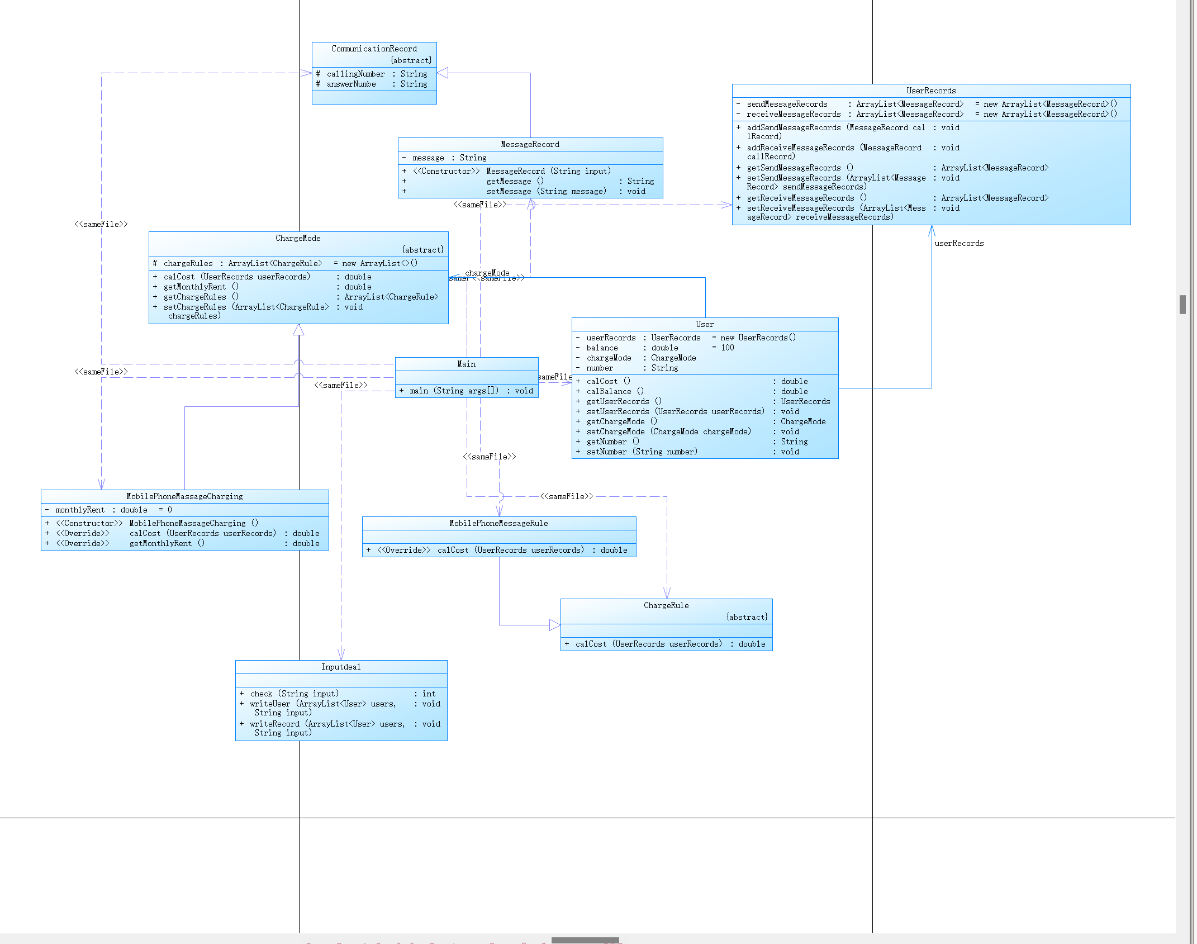Click the userRecords association role label

pyautogui.click(x=958, y=243)
